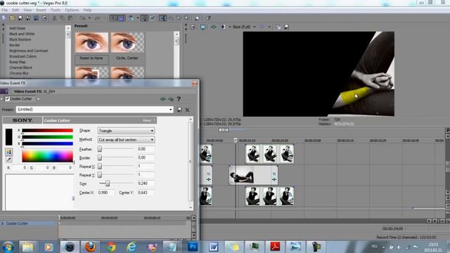Delete the Cookie Cutter preset X icon
The width and height of the screenshot is (450, 253).
coord(188,110)
